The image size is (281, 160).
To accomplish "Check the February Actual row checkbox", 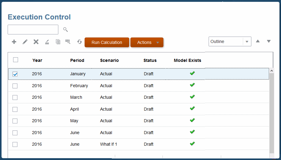I will coord(15,86).
